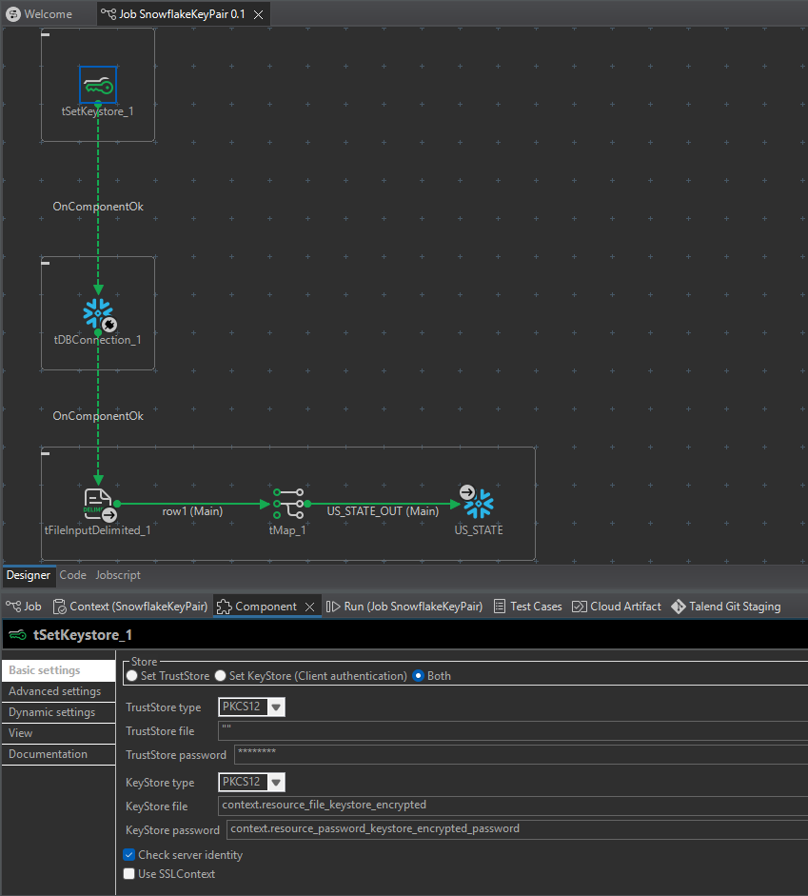Select the US_STATE Snowflake output component
This screenshot has height=896, width=808.
tap(478, 502)
